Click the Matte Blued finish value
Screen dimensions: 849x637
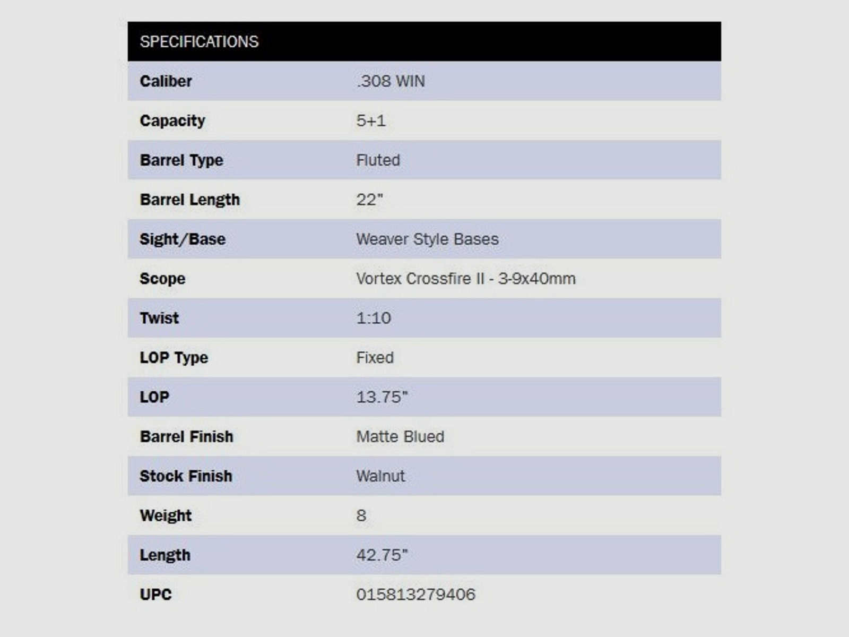400,437
